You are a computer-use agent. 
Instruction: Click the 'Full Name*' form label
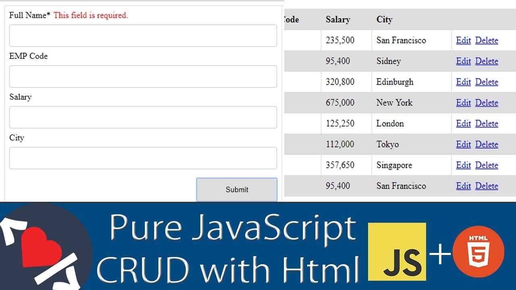30,15
